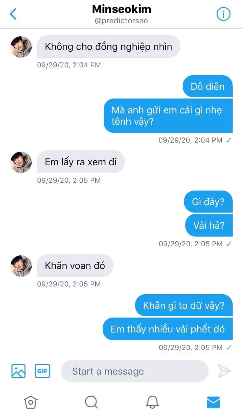
Task: Open the Notifications bell tab
Action: click(x=152, y=402)
